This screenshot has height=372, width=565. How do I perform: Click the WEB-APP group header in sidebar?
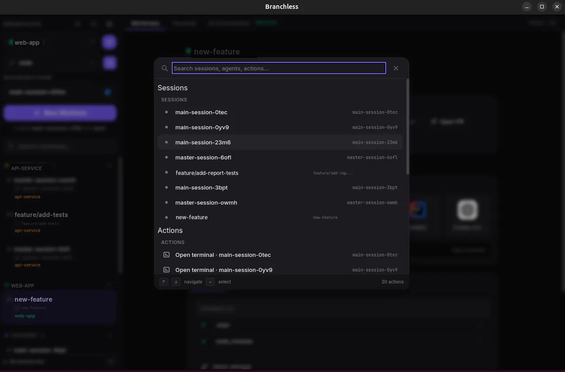pos(23,286)
